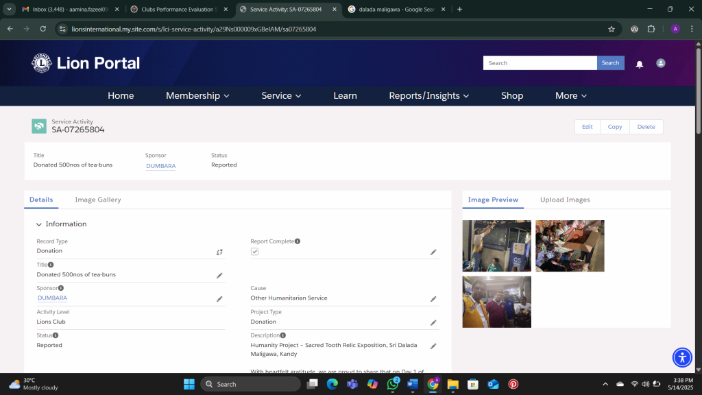Open the weather widget on taskbar

[34, 384]
